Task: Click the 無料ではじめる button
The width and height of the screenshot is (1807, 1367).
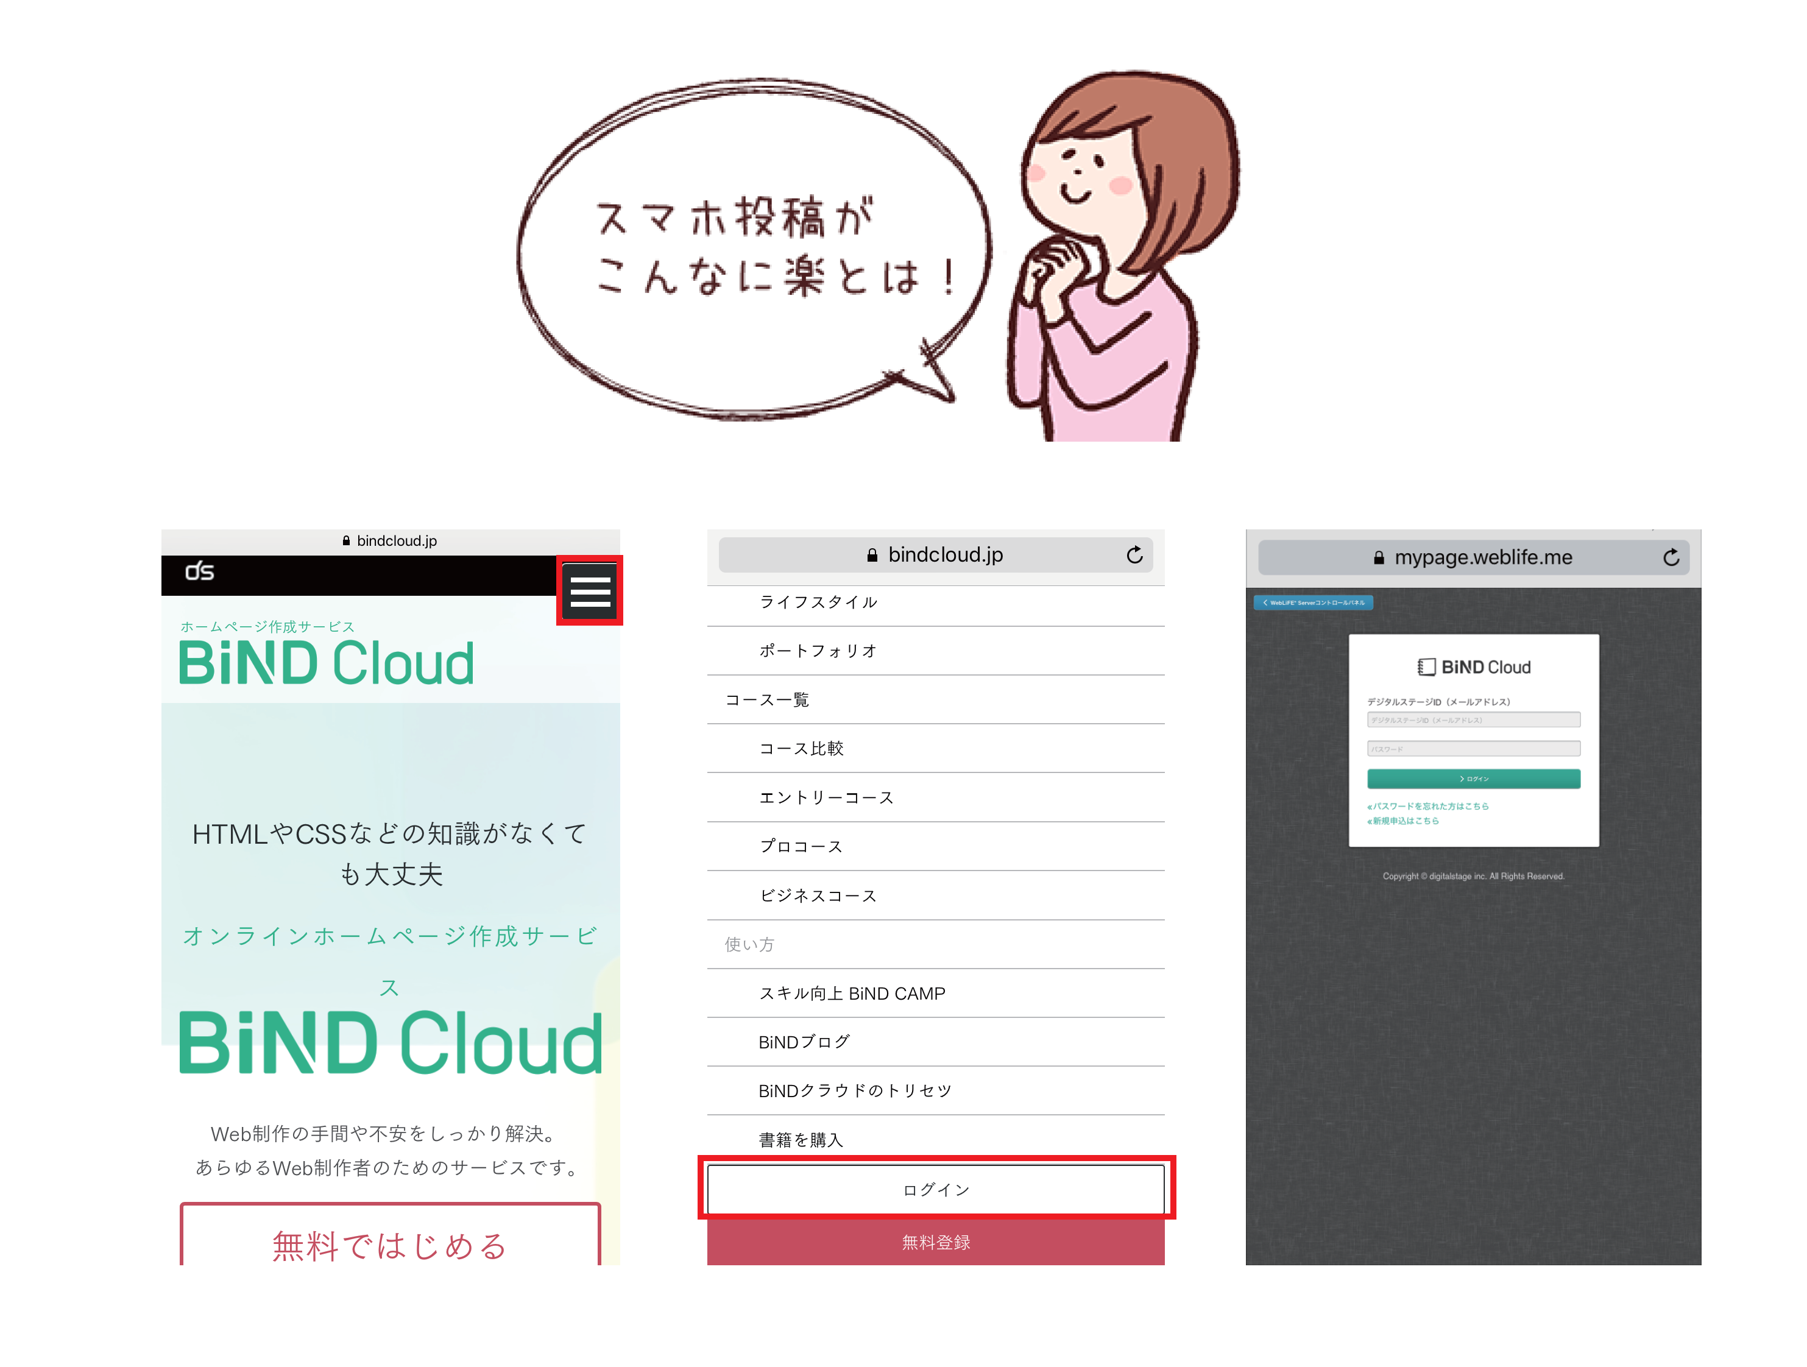Action: [391, 1235]
